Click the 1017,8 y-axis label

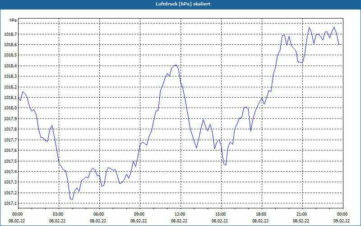10,129
